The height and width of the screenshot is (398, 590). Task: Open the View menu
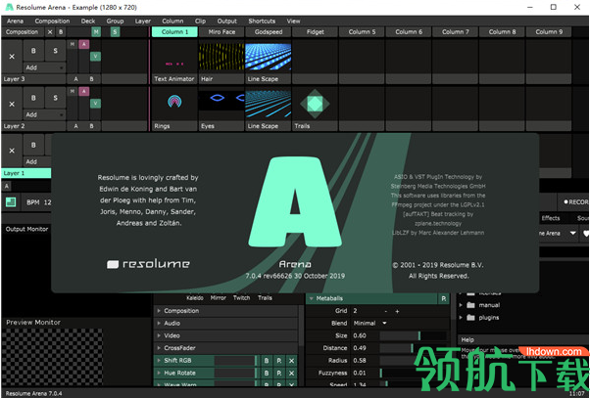[293, 22]
